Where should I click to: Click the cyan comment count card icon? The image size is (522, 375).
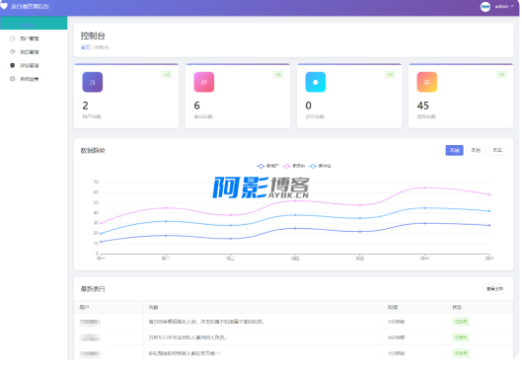(x=316, y=82)
